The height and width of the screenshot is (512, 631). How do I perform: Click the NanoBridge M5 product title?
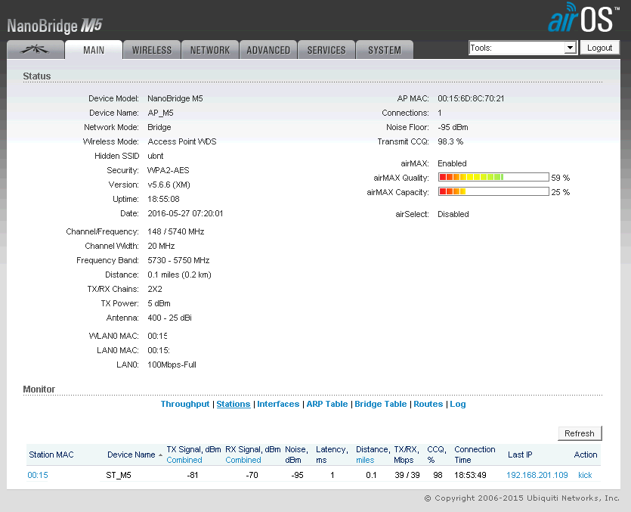click(54, 26)
